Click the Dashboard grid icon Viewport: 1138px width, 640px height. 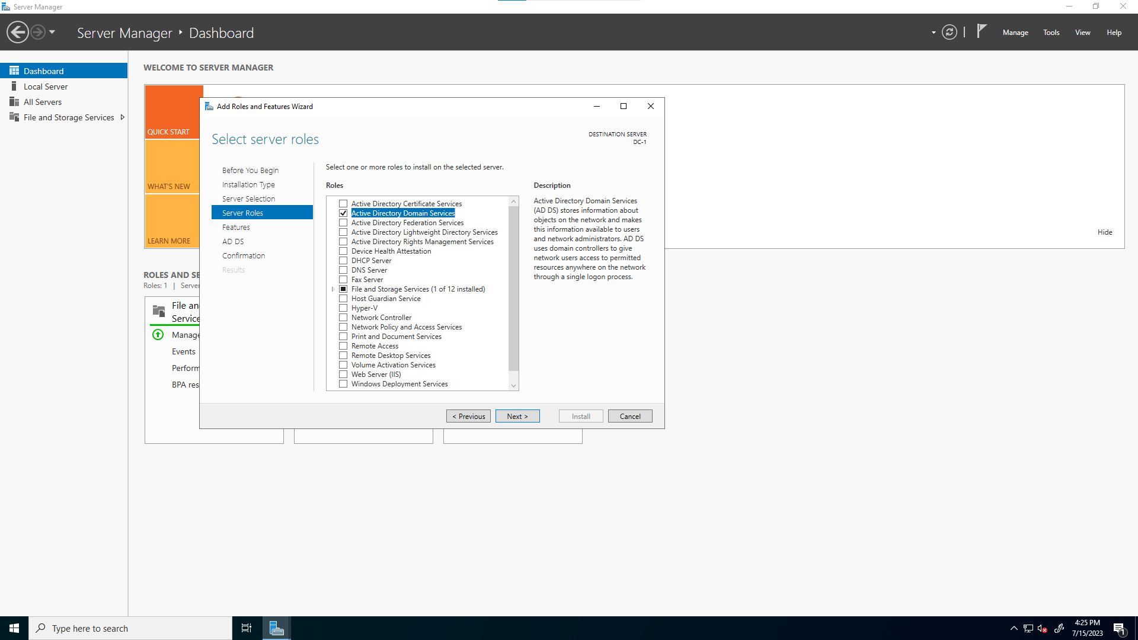tap(14, 71)
